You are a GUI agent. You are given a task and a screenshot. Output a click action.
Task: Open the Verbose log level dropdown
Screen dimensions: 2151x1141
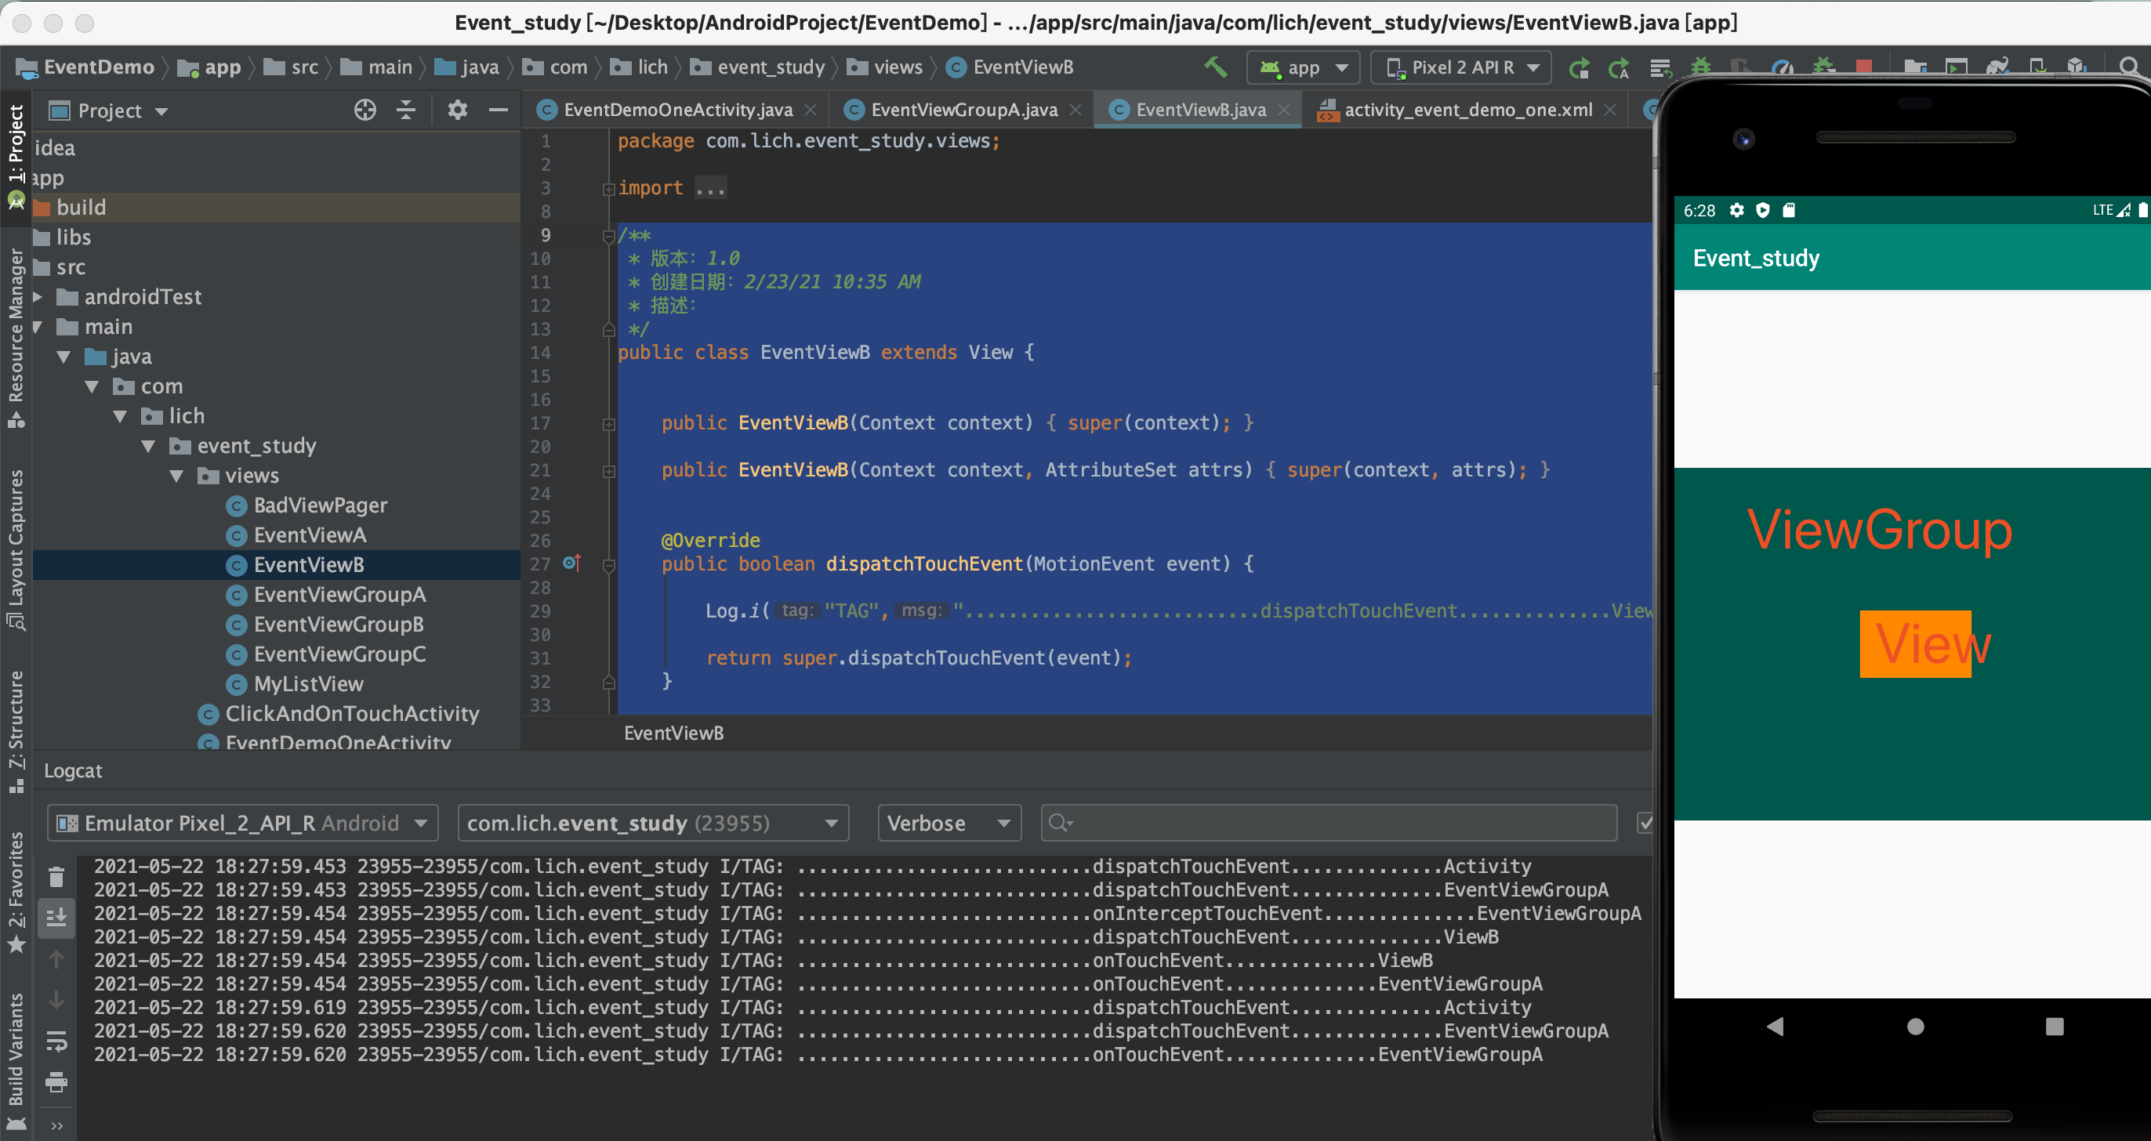point(949,823)
